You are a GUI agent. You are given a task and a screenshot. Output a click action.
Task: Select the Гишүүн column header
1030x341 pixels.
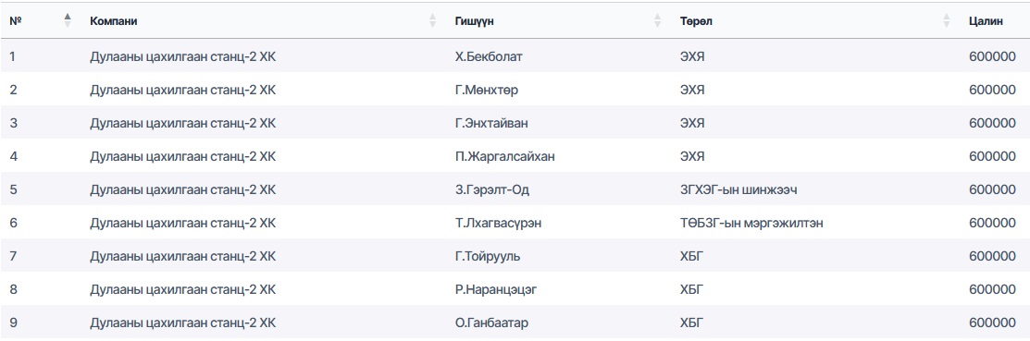click(474, 21)
